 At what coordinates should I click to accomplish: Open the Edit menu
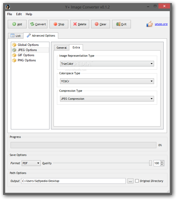[19, 14]
